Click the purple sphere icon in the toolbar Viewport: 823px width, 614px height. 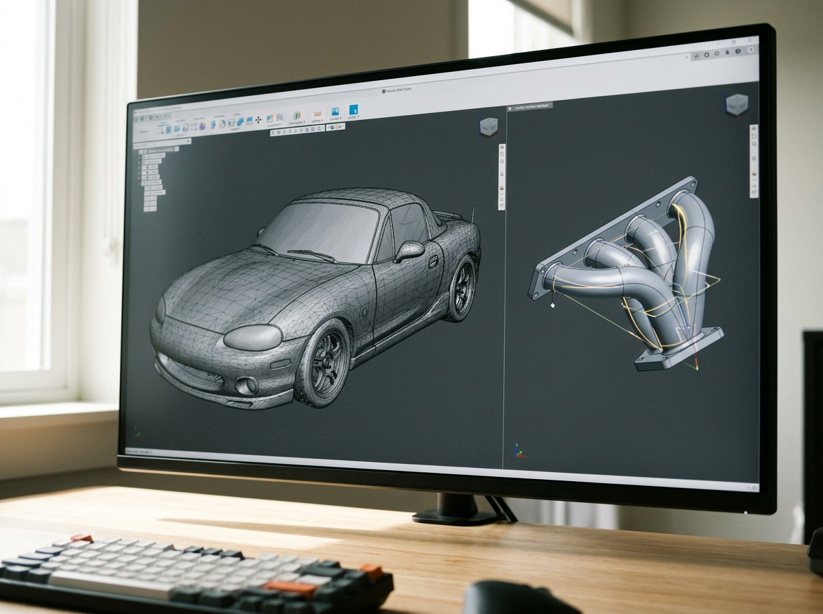(x=202, y=126)
